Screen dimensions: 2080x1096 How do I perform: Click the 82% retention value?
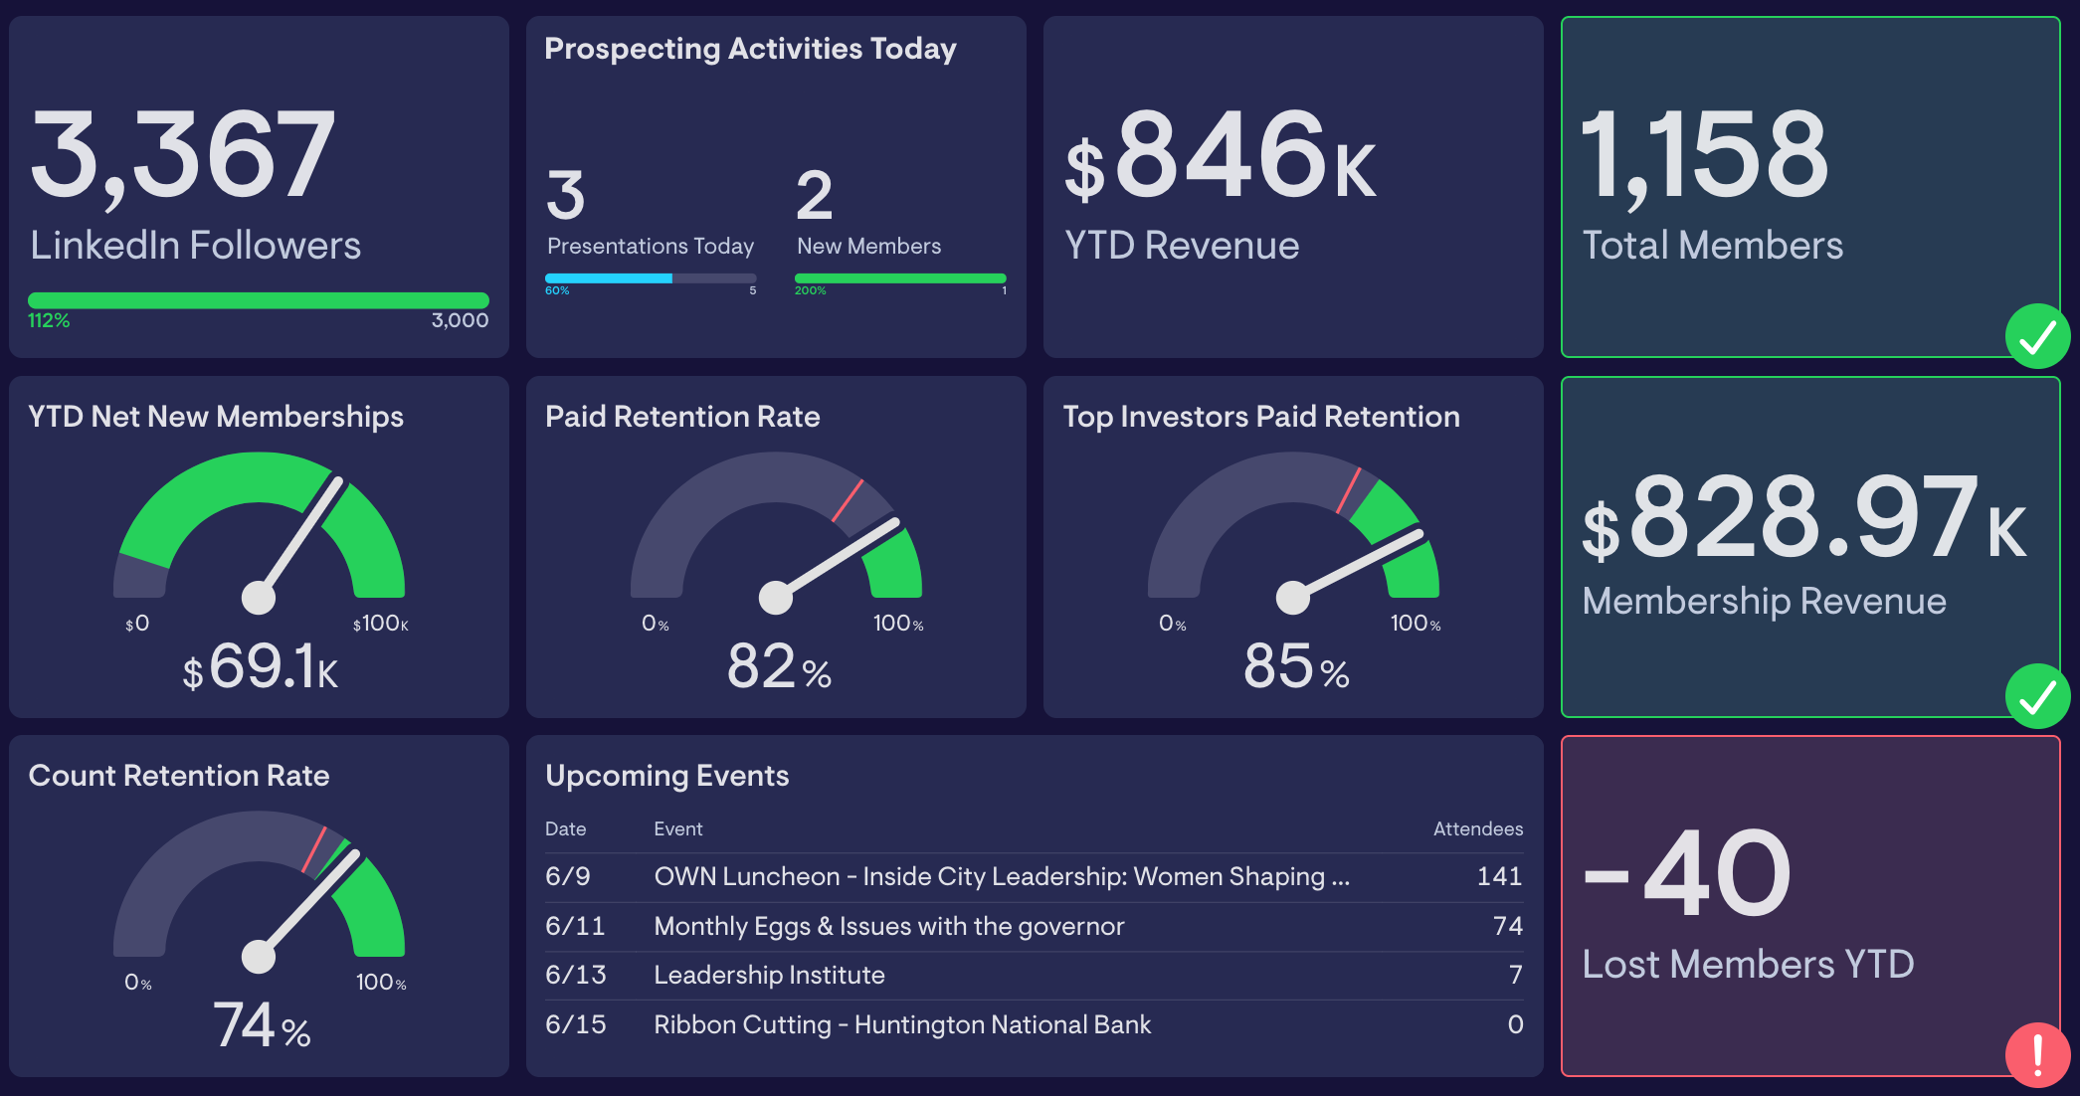(x=779, y=666)
